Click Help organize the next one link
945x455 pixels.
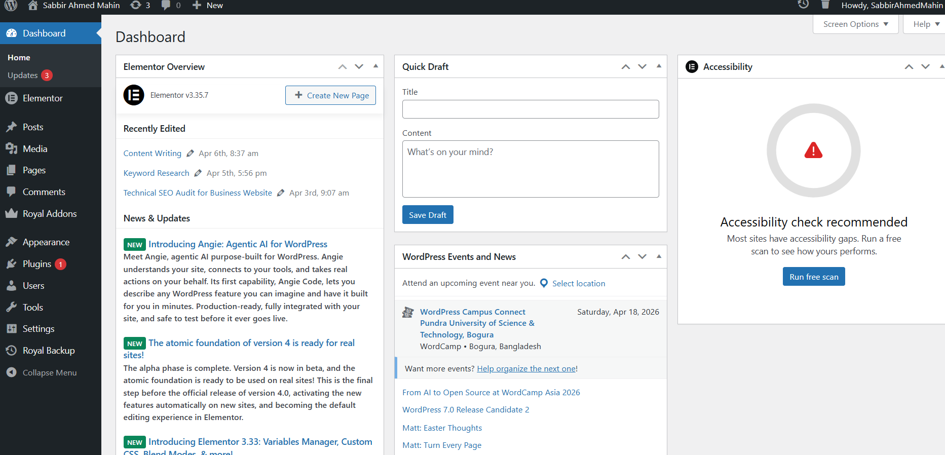click(x=526, y=368)
